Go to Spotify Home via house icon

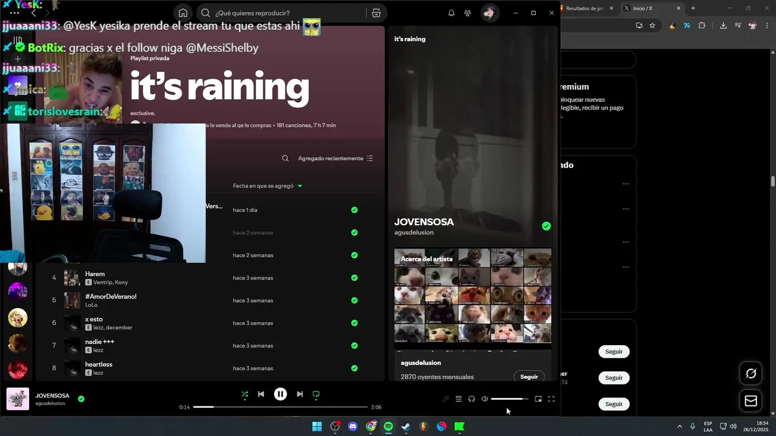(183, 13)
